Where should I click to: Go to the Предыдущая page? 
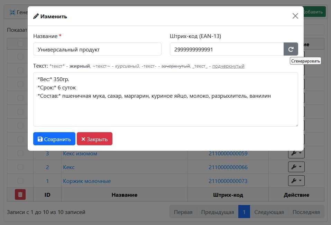[x=218, y=212]
